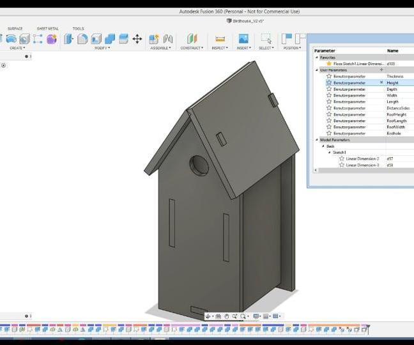The width and height of the screenshot is (414, 345).
Task: Switch to the Surface tab
Action: pyautogui.click(x=15, y=29)
